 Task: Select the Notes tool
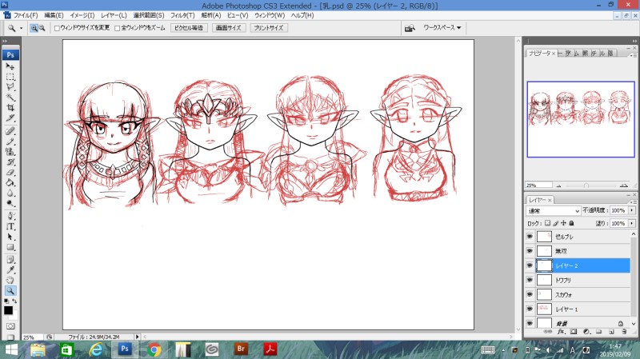click(10, 260)
